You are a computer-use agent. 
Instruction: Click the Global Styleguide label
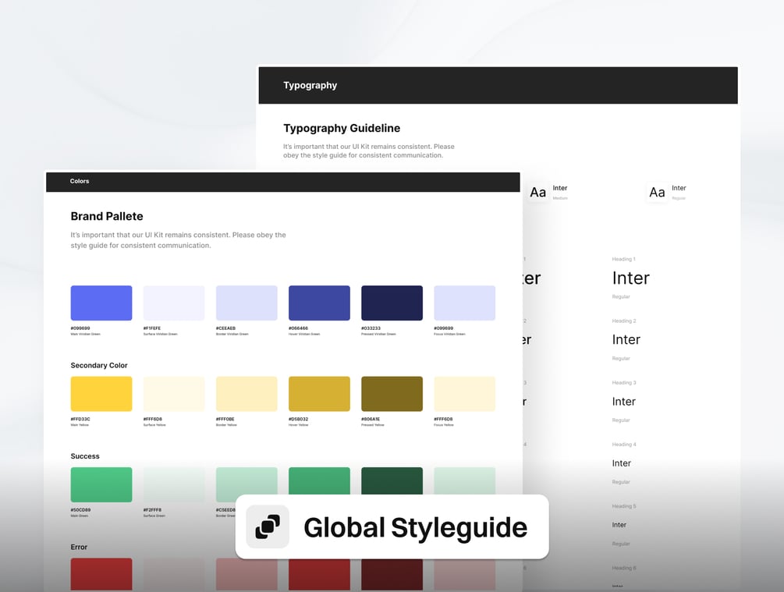click(416, 528)
